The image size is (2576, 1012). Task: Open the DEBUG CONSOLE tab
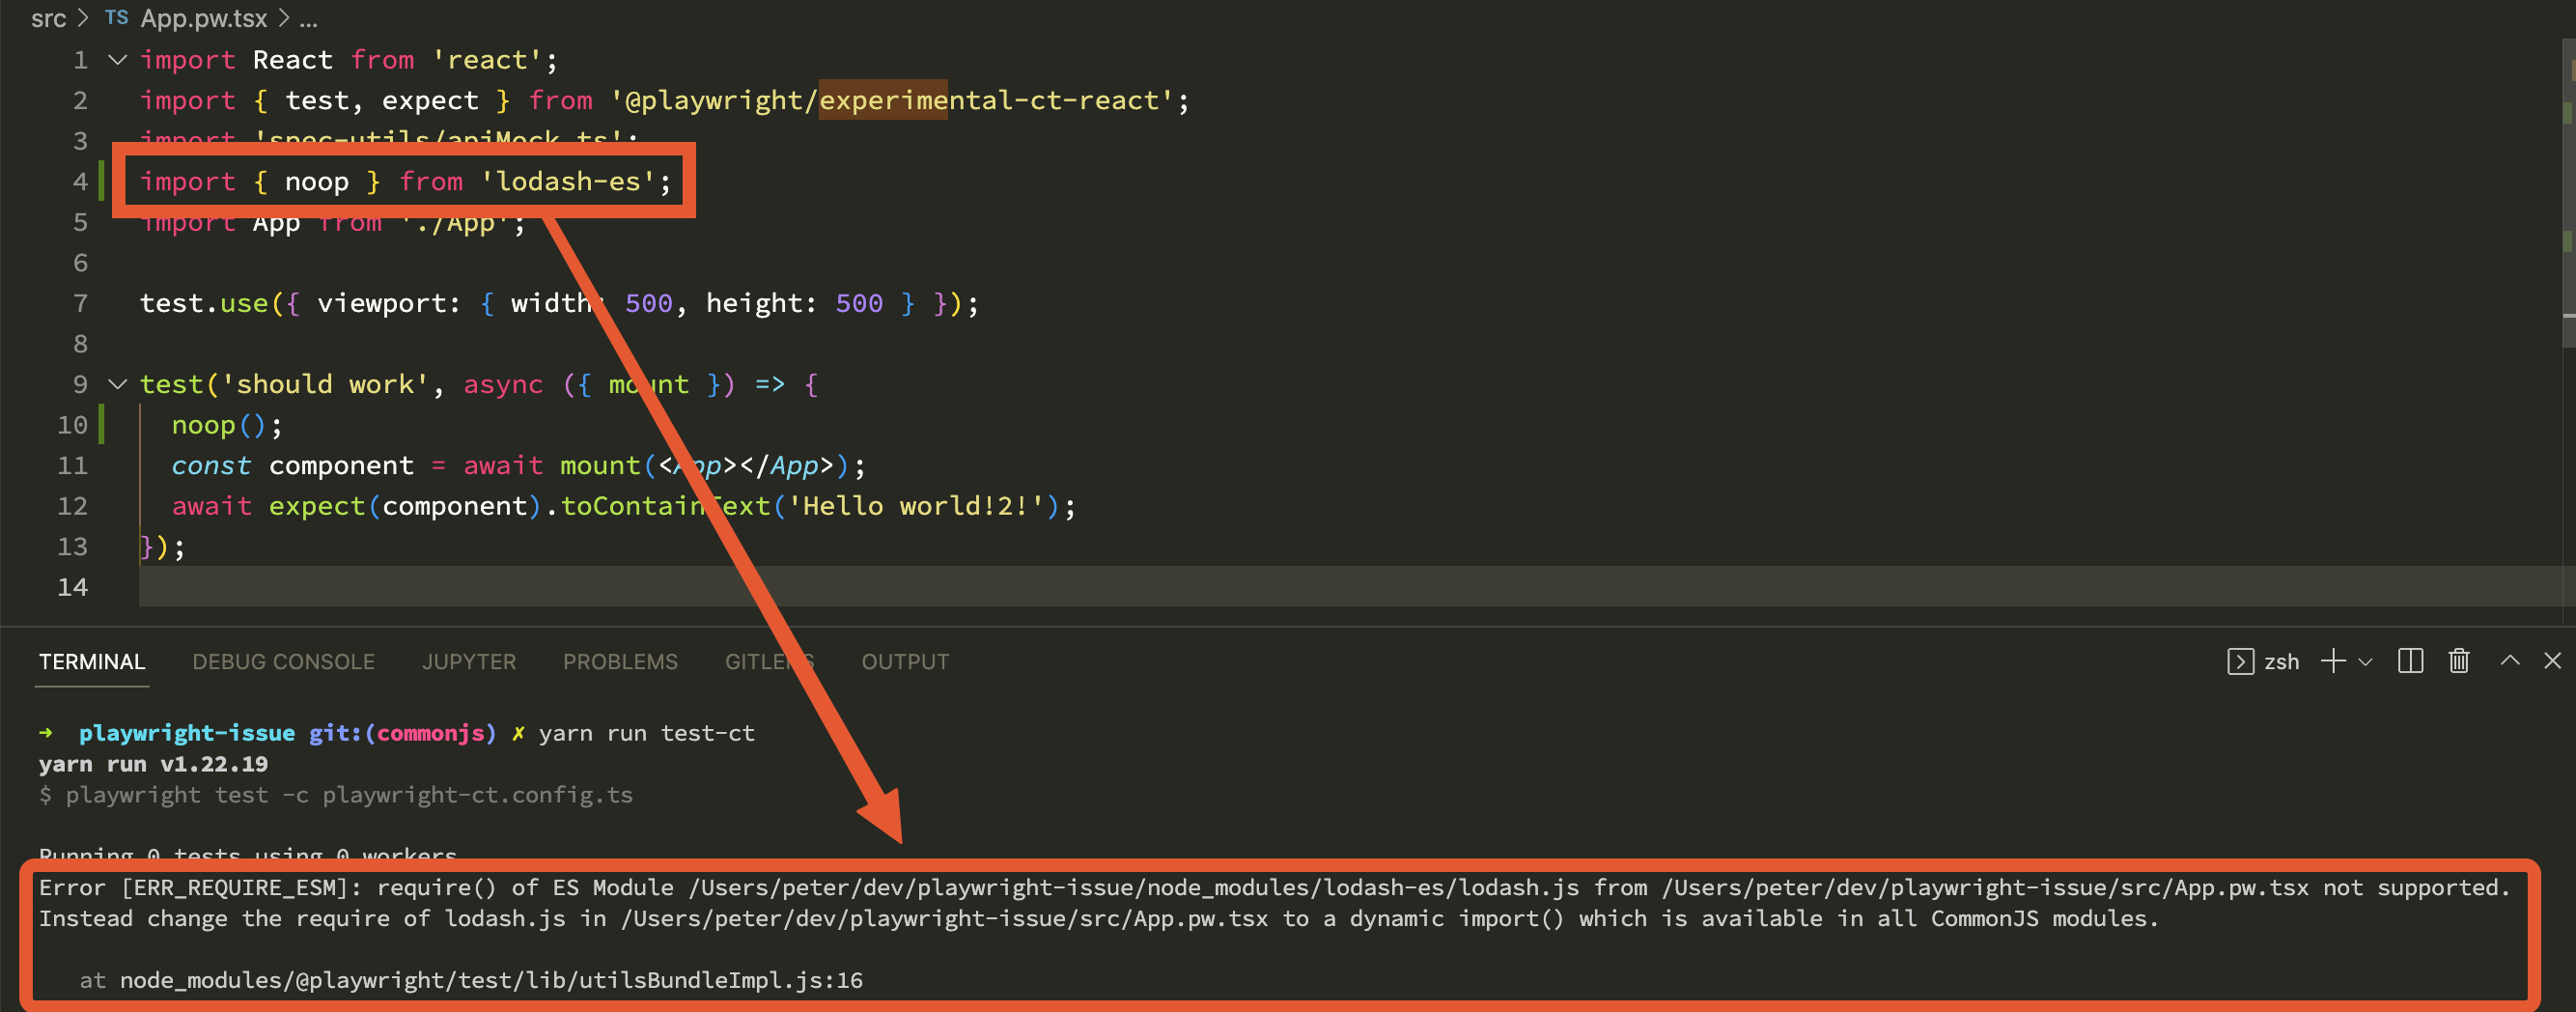[283, 661]
